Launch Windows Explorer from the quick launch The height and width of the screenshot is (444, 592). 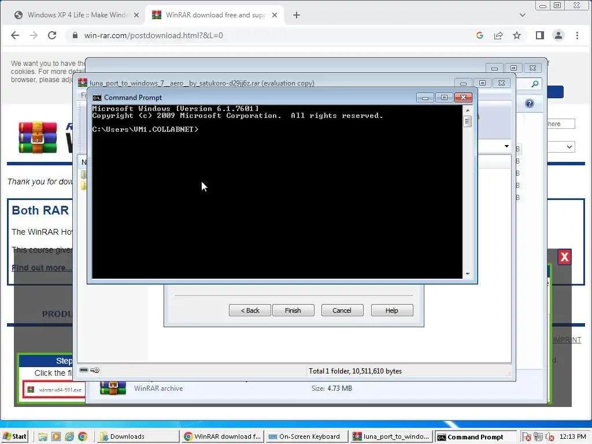coord(43,437)
